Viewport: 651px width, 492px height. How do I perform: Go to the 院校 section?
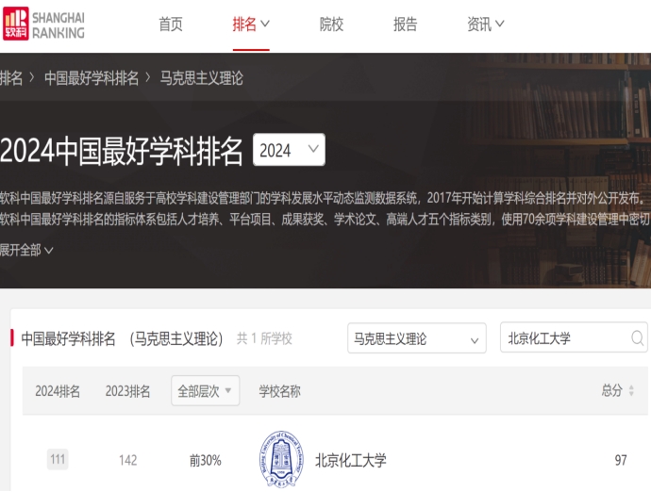coord(331,25)
